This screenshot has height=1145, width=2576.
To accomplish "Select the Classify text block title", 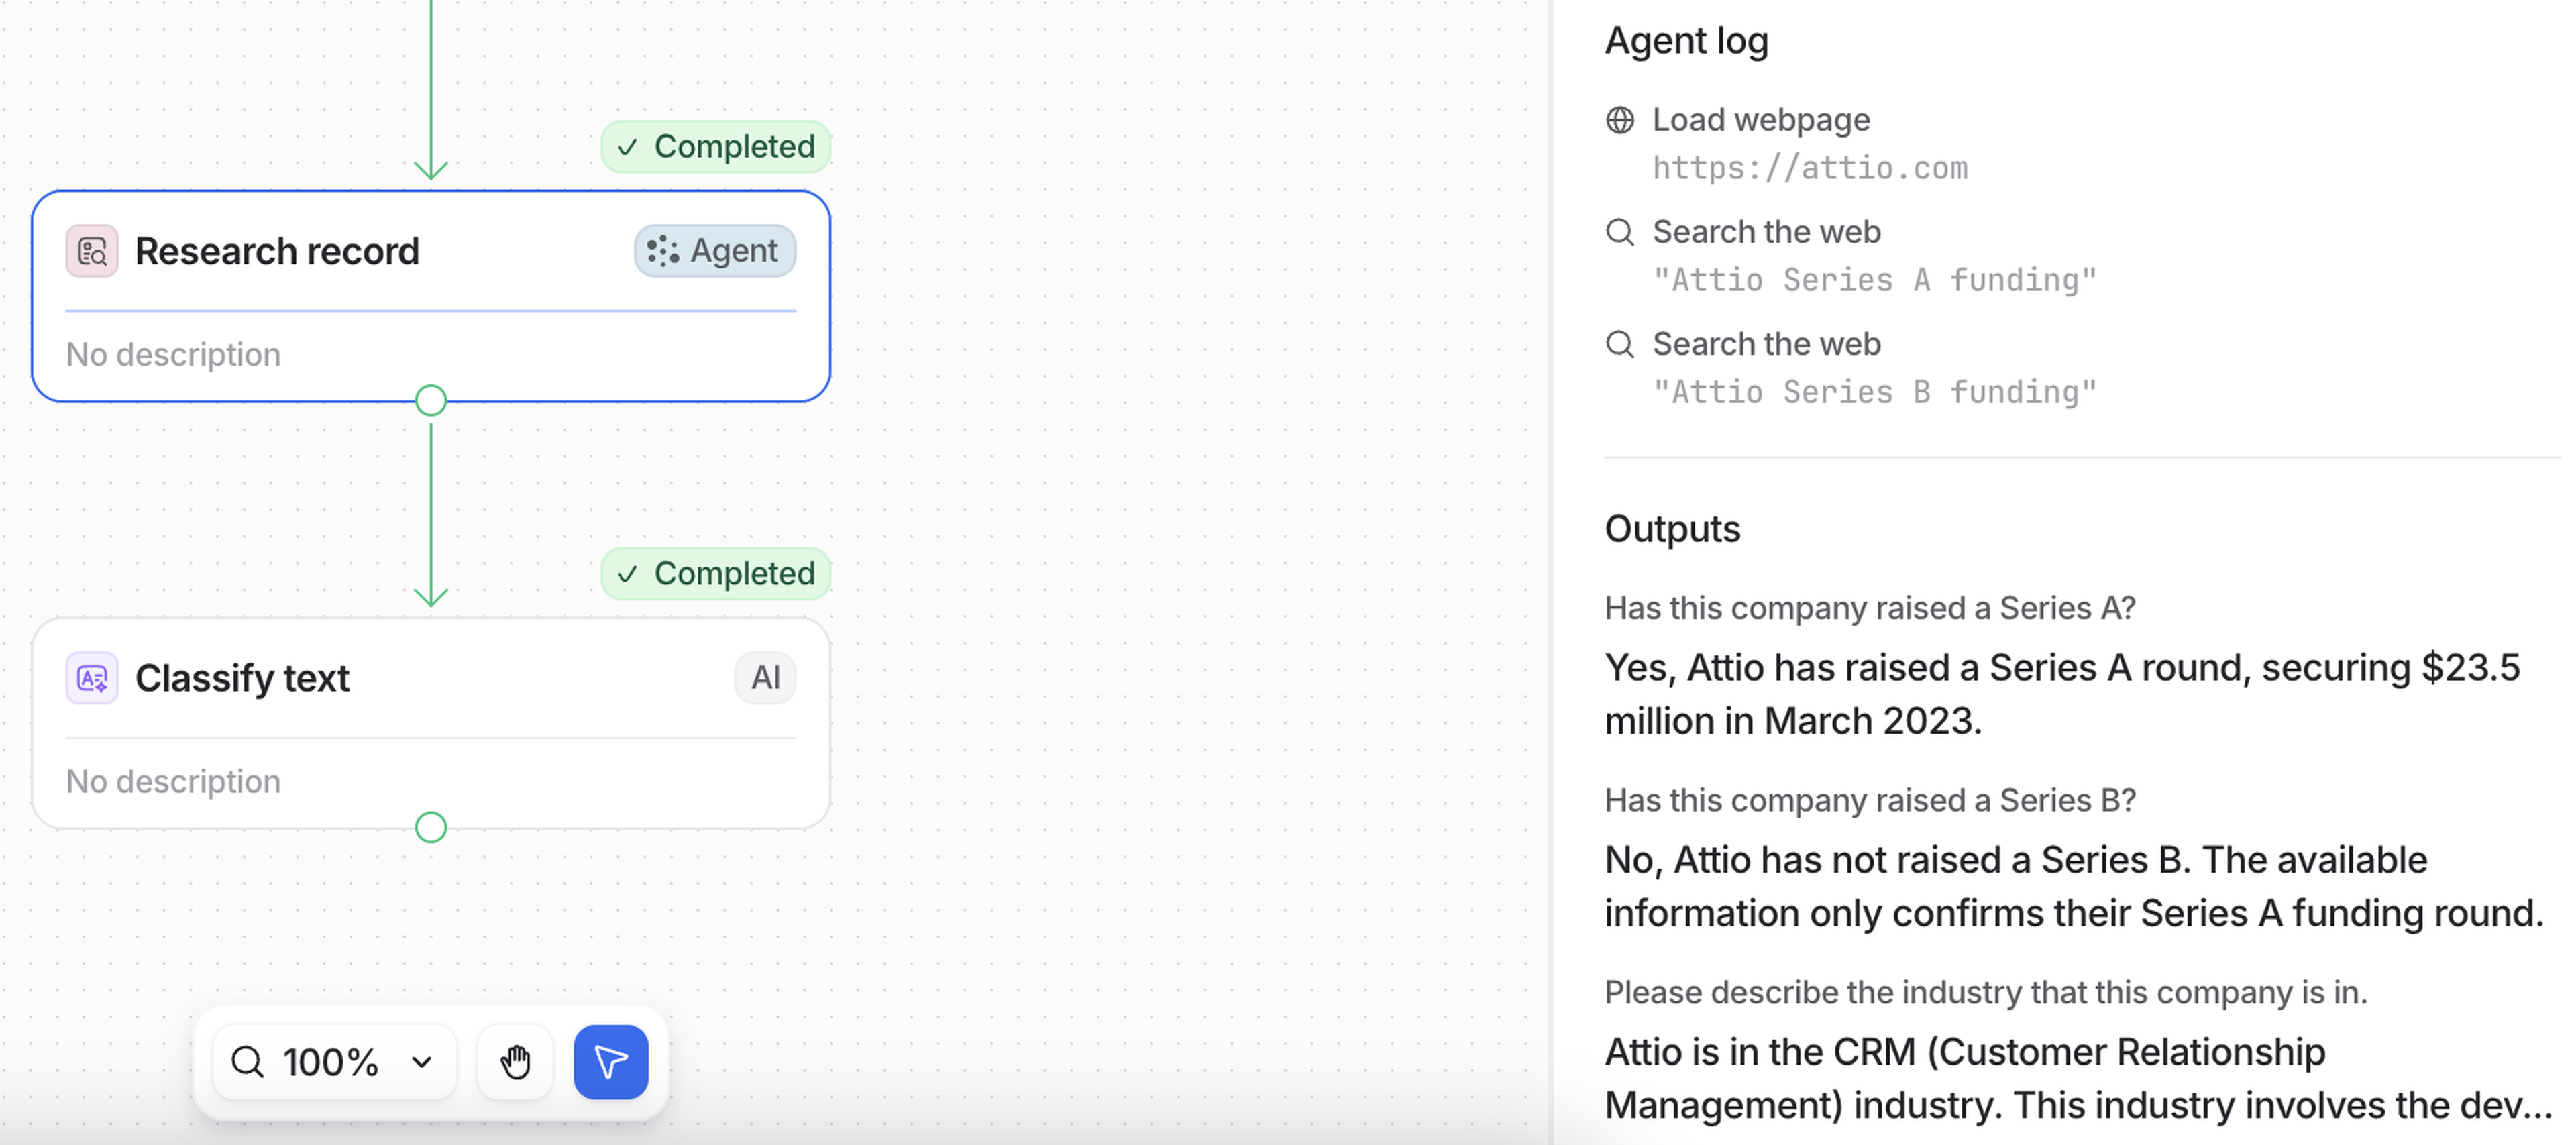I will click(242, 679).
